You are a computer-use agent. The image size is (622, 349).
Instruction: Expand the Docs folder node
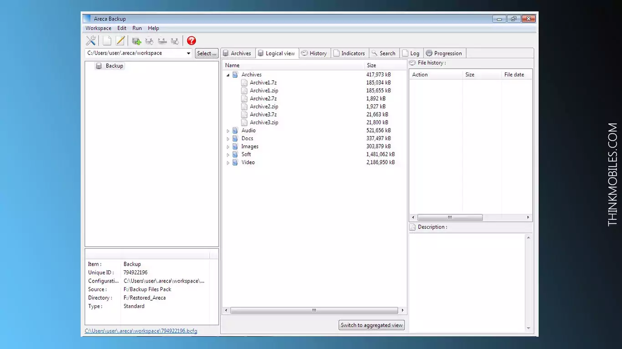tap(228, 139)
